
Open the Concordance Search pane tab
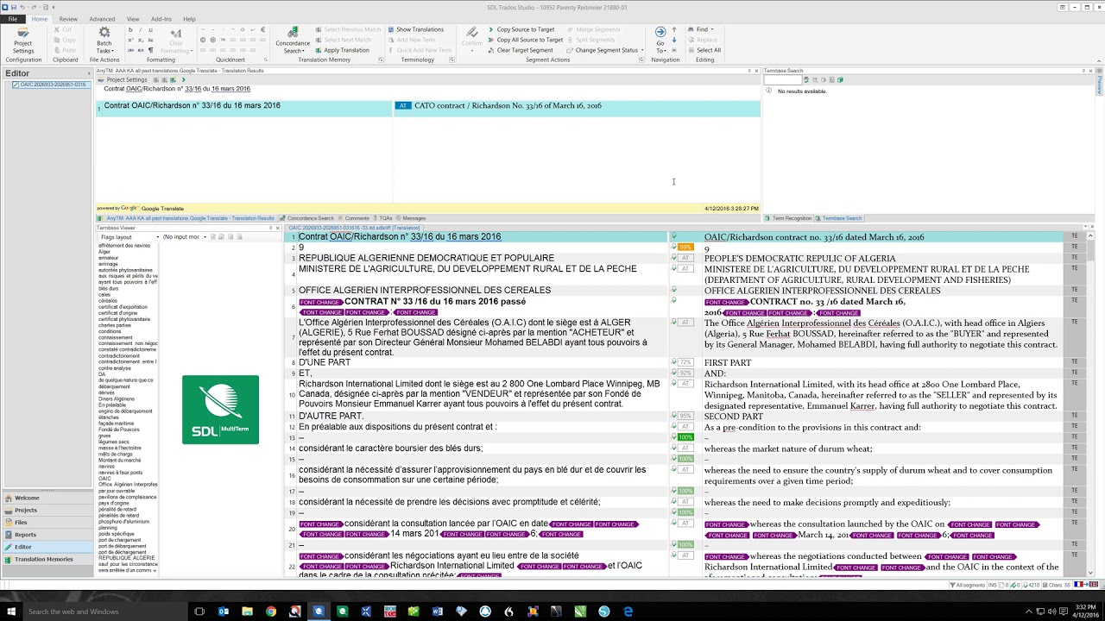(307, 218)
